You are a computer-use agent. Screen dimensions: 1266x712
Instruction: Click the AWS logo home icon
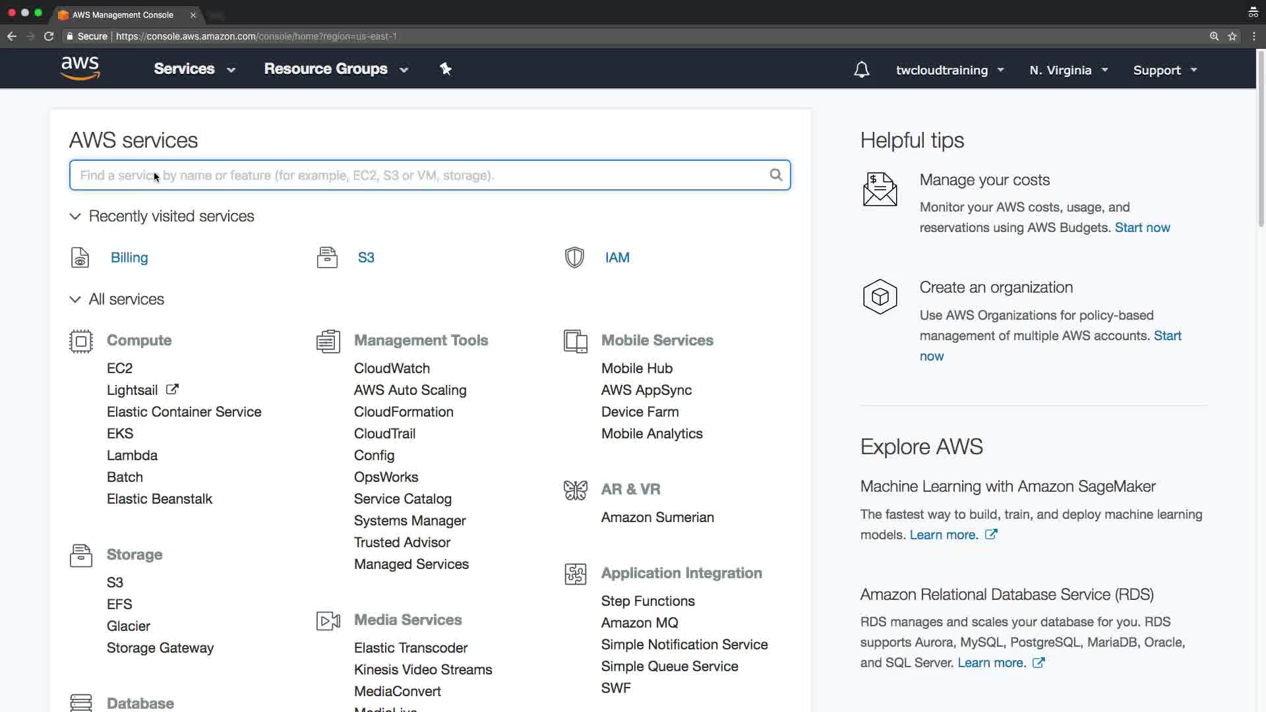(x=80, y=68)
